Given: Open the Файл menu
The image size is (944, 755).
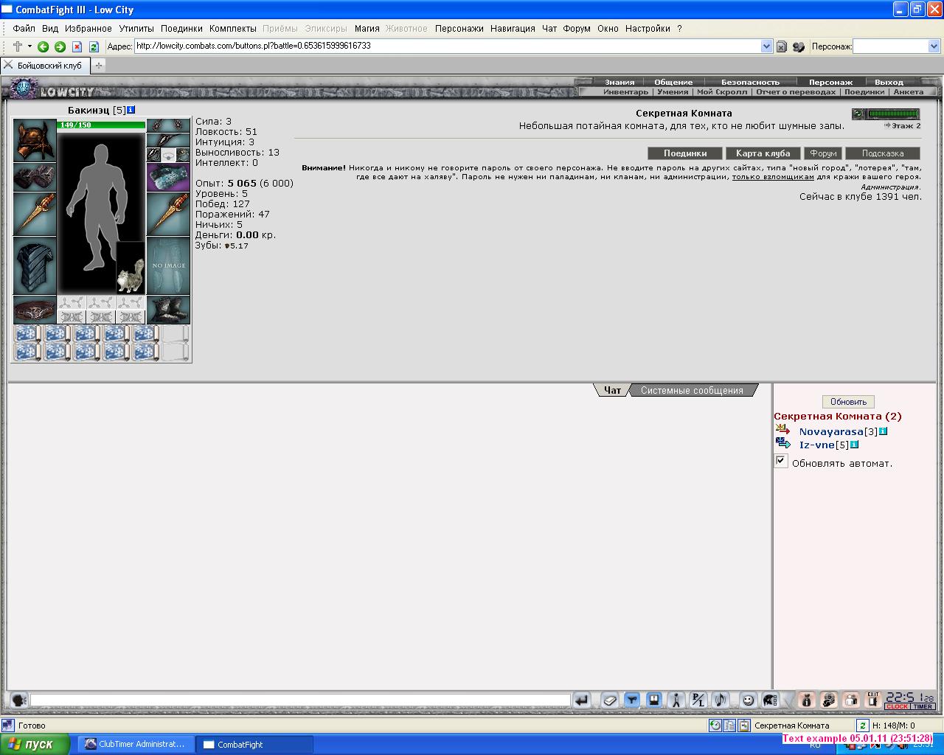Looking at the screenshot, I should pyautogui.click(x=24, y=29).
